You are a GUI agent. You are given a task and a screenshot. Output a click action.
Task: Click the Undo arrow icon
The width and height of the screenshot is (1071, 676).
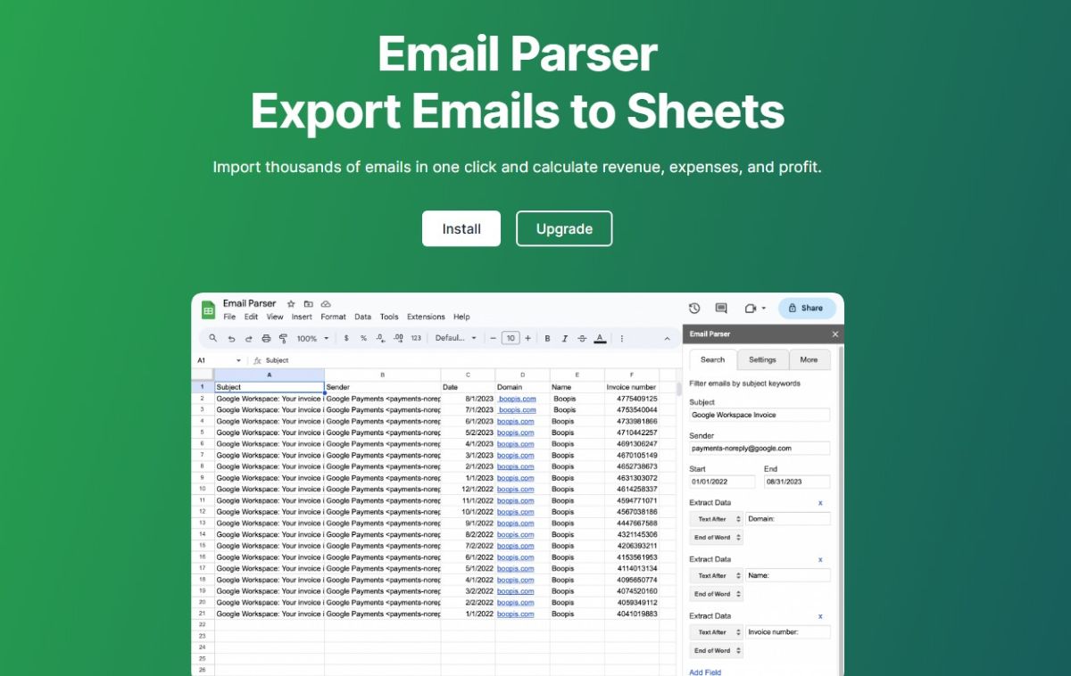pyautogui.click(x=230, y=337)
